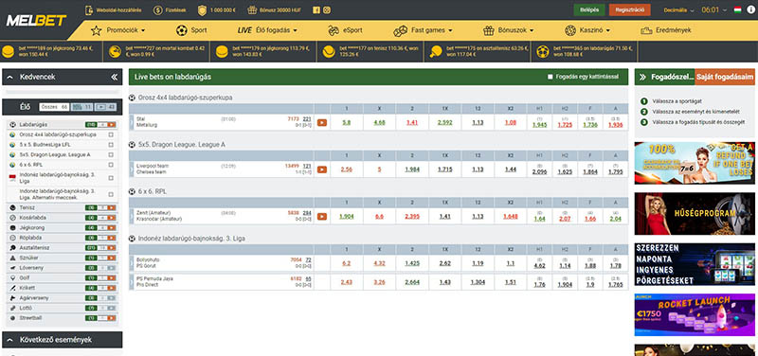Image resolution: width=758 pixels, height=356 pixels.
Task: Click the Lottó icon in sidebar
Action: (12, 308)
